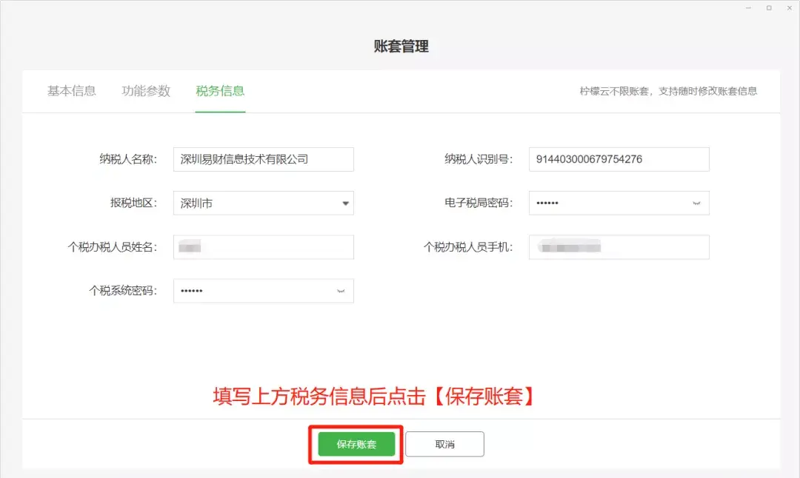Minimize the 账套管理 window

click(x=748, y=8)
